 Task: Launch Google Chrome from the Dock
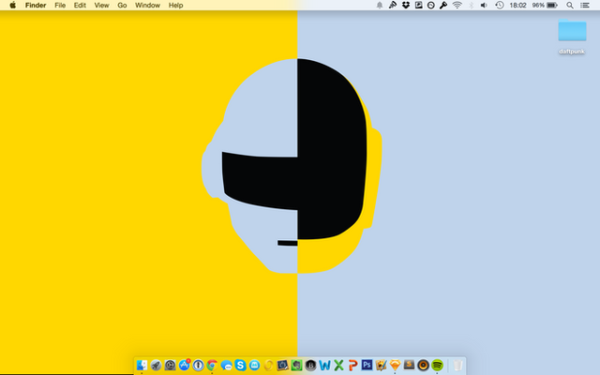[x=212, y=365]
